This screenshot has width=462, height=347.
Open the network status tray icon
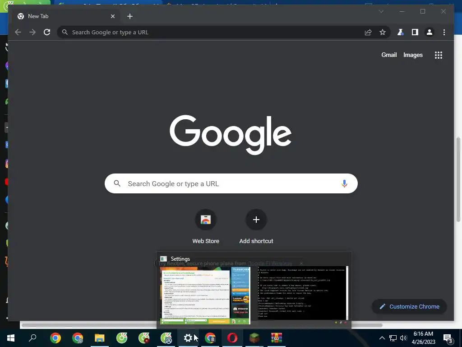393,338
